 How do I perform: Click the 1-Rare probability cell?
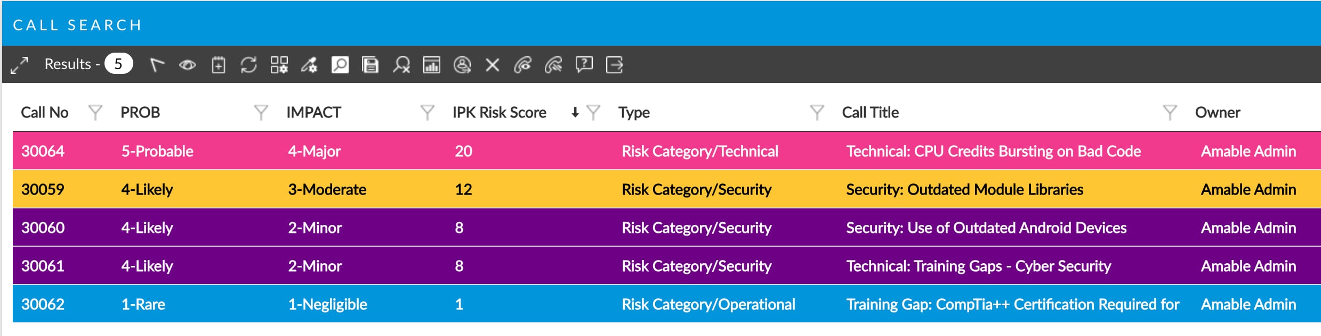coord(143,304)
